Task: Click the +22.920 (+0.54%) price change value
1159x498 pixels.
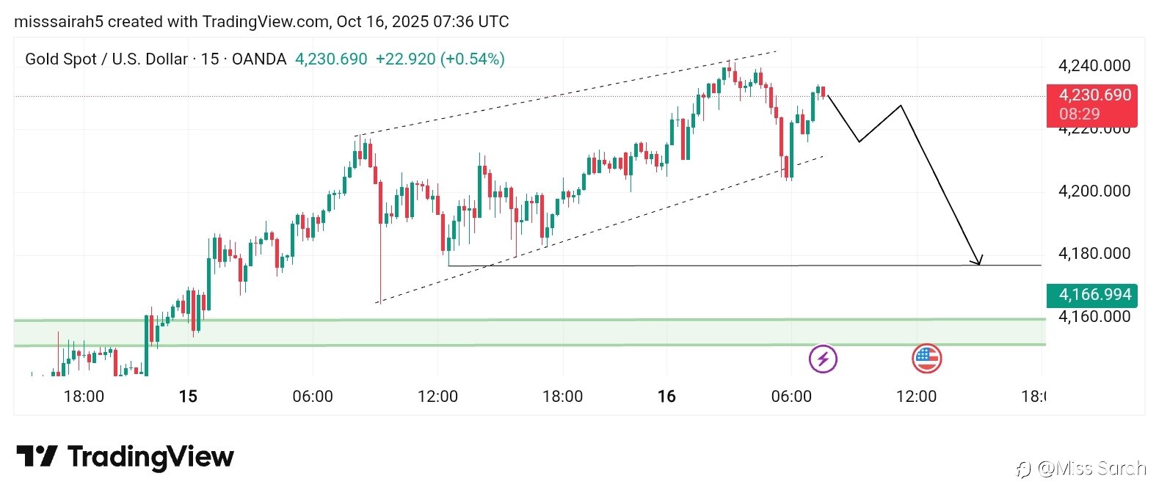Action: pyautogui.click(x=440, y=59)
